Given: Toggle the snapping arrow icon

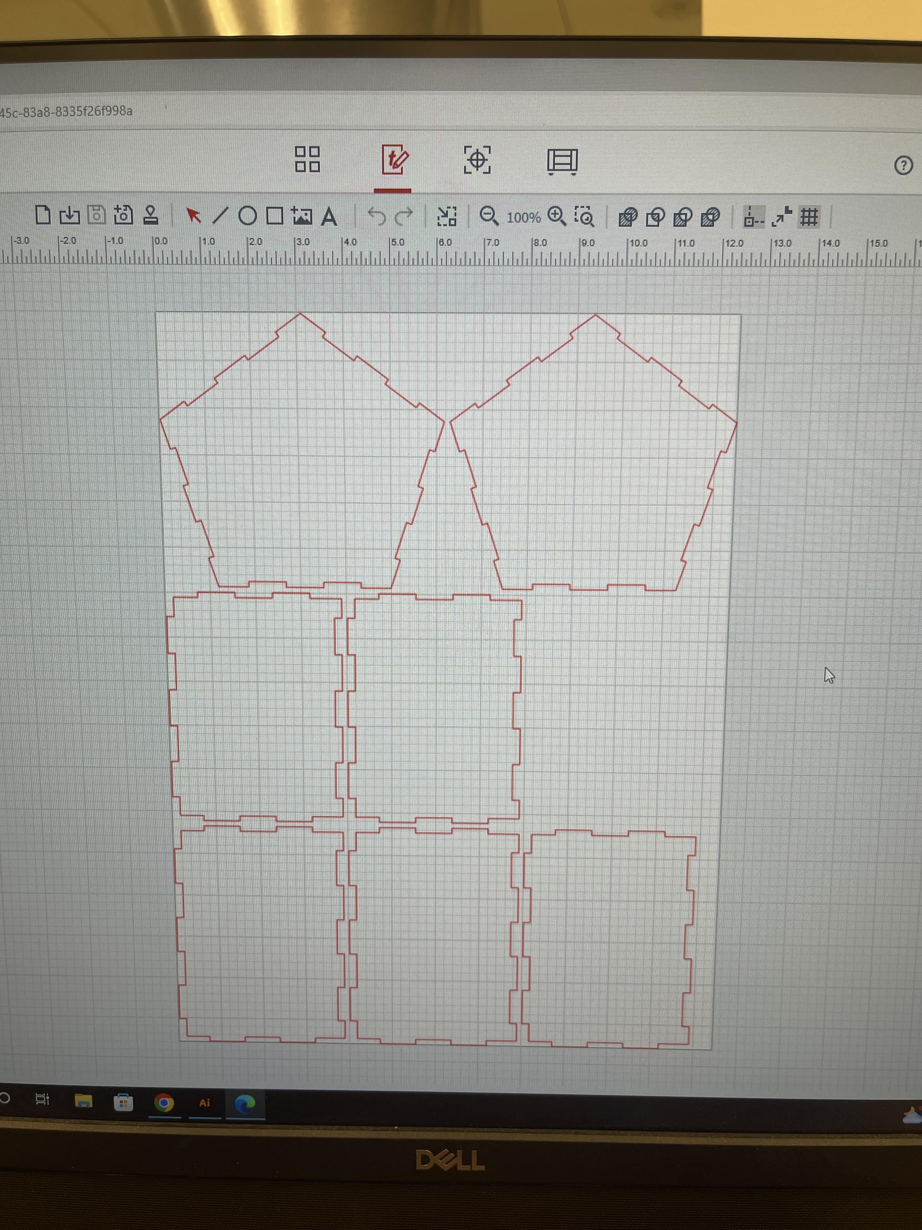Looking at the screenshot, I should (781, 217).
